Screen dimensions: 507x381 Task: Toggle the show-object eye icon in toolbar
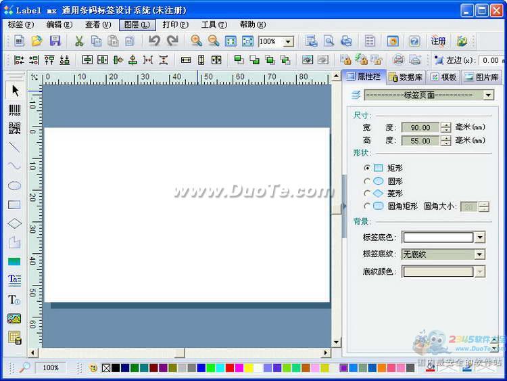[x=307, y=60]
